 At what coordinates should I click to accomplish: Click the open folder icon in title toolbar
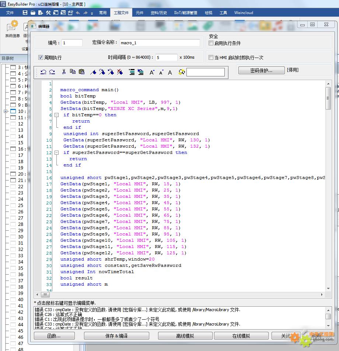[33, 13]
